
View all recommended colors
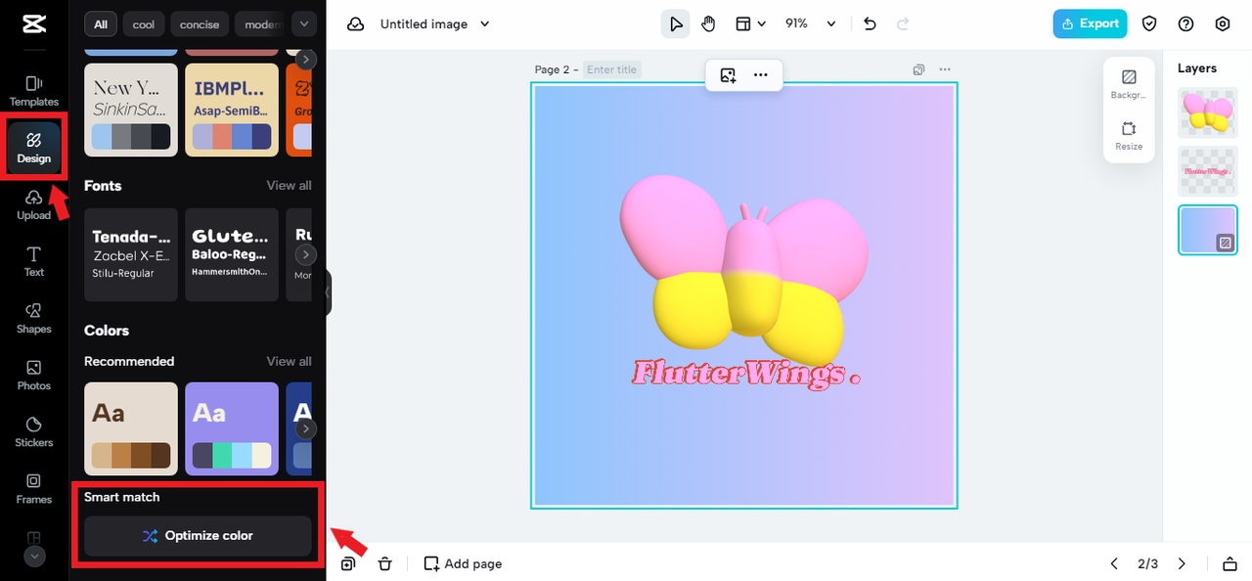click(x=290, y=361)
